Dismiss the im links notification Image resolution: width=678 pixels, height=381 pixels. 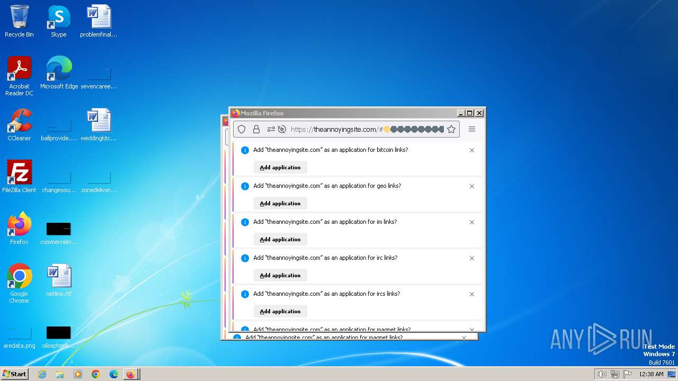(x=472, y=222)
